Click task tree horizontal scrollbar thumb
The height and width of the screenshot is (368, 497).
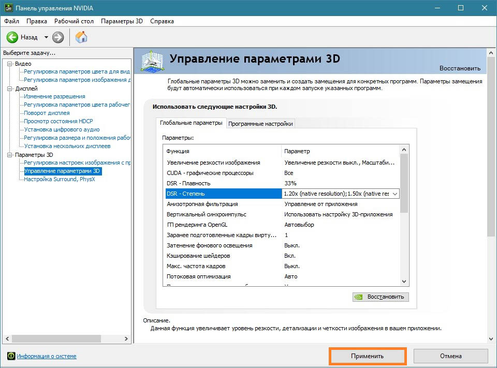point(56,338)
